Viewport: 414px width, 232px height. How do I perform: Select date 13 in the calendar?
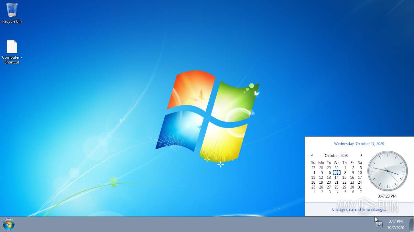pyautogui.click(x=329, y=178)
